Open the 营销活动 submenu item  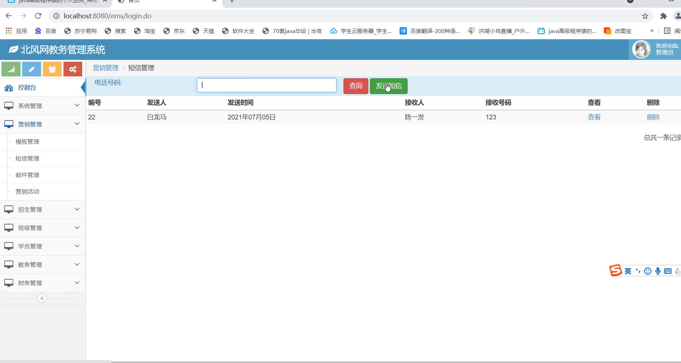28,192
